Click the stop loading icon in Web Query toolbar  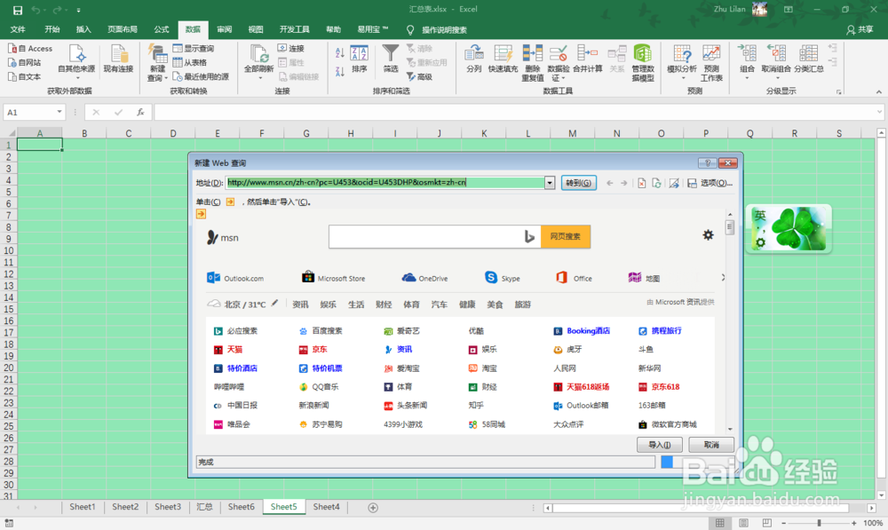coord(642,183)
